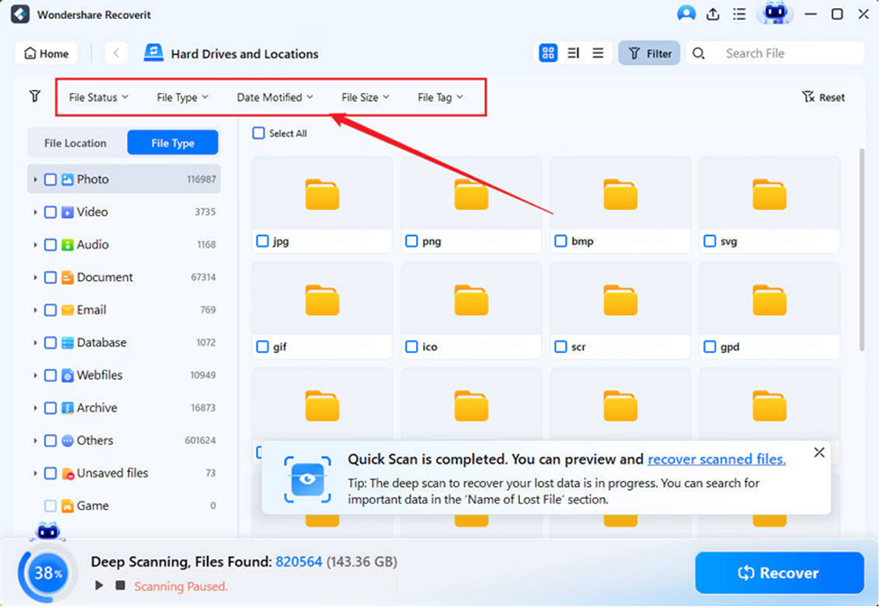The image size is (882, 608).
Task: Check the Photo category checkbox
Action: coord(50,180)
